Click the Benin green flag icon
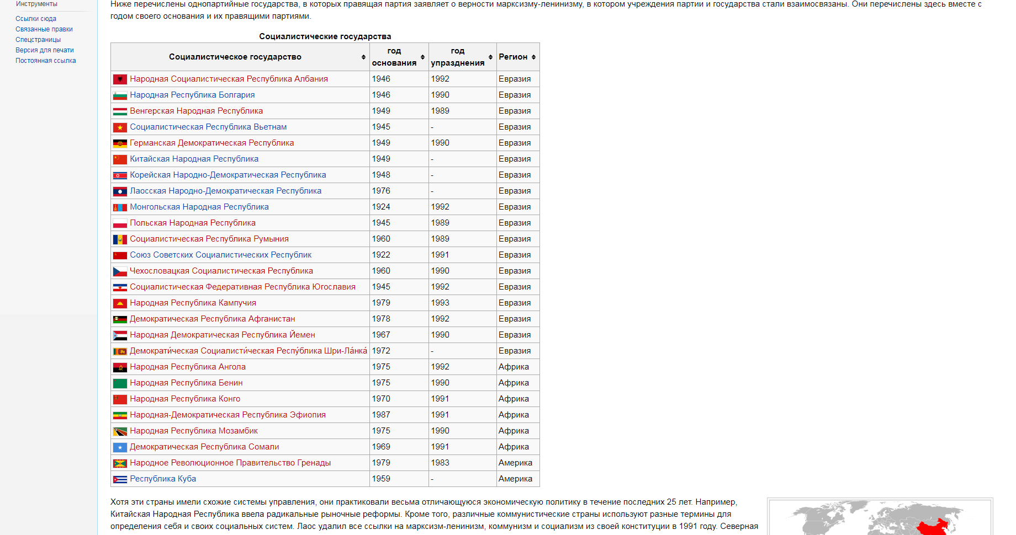The width and height of the screenshot is (1016, 535). coord(120,383)
